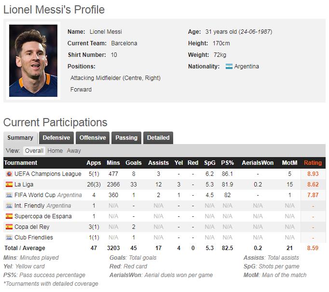329x292 pixels.
Task: Sort table by Goals column header
Action: click(x=133, y=163)
